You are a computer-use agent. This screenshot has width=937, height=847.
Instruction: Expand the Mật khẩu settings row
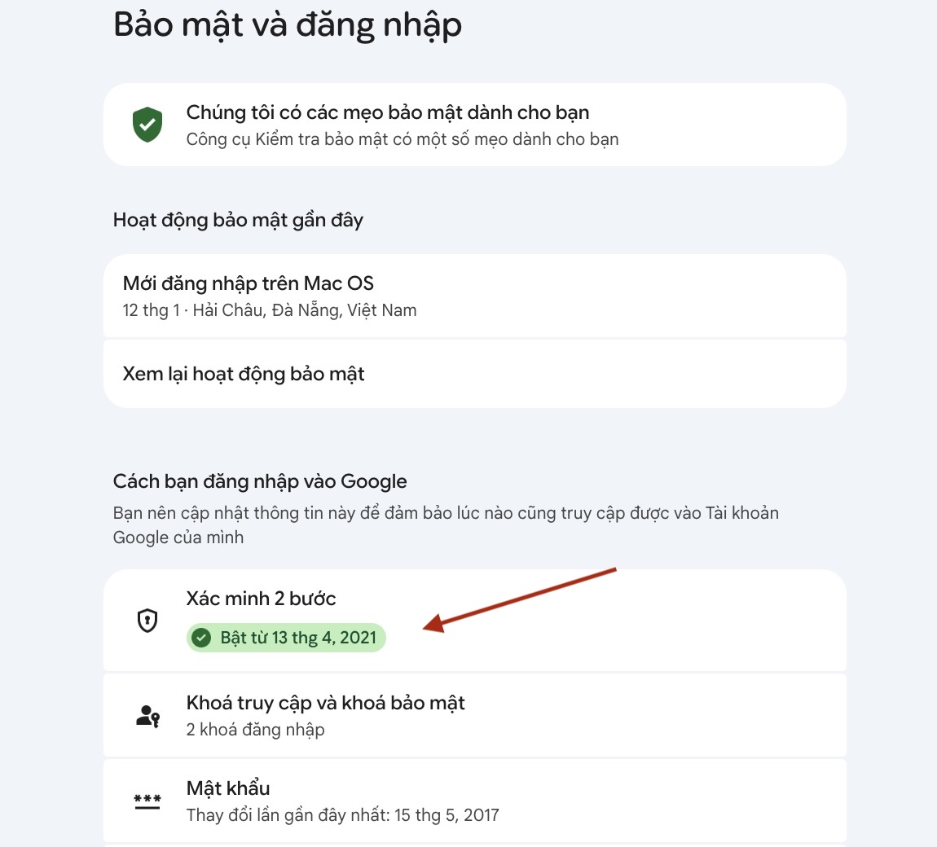click(473, 801)
